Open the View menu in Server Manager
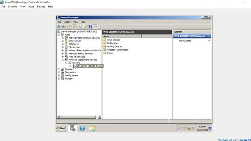Screen dimensions: 251x141 (x=75, y=22)
